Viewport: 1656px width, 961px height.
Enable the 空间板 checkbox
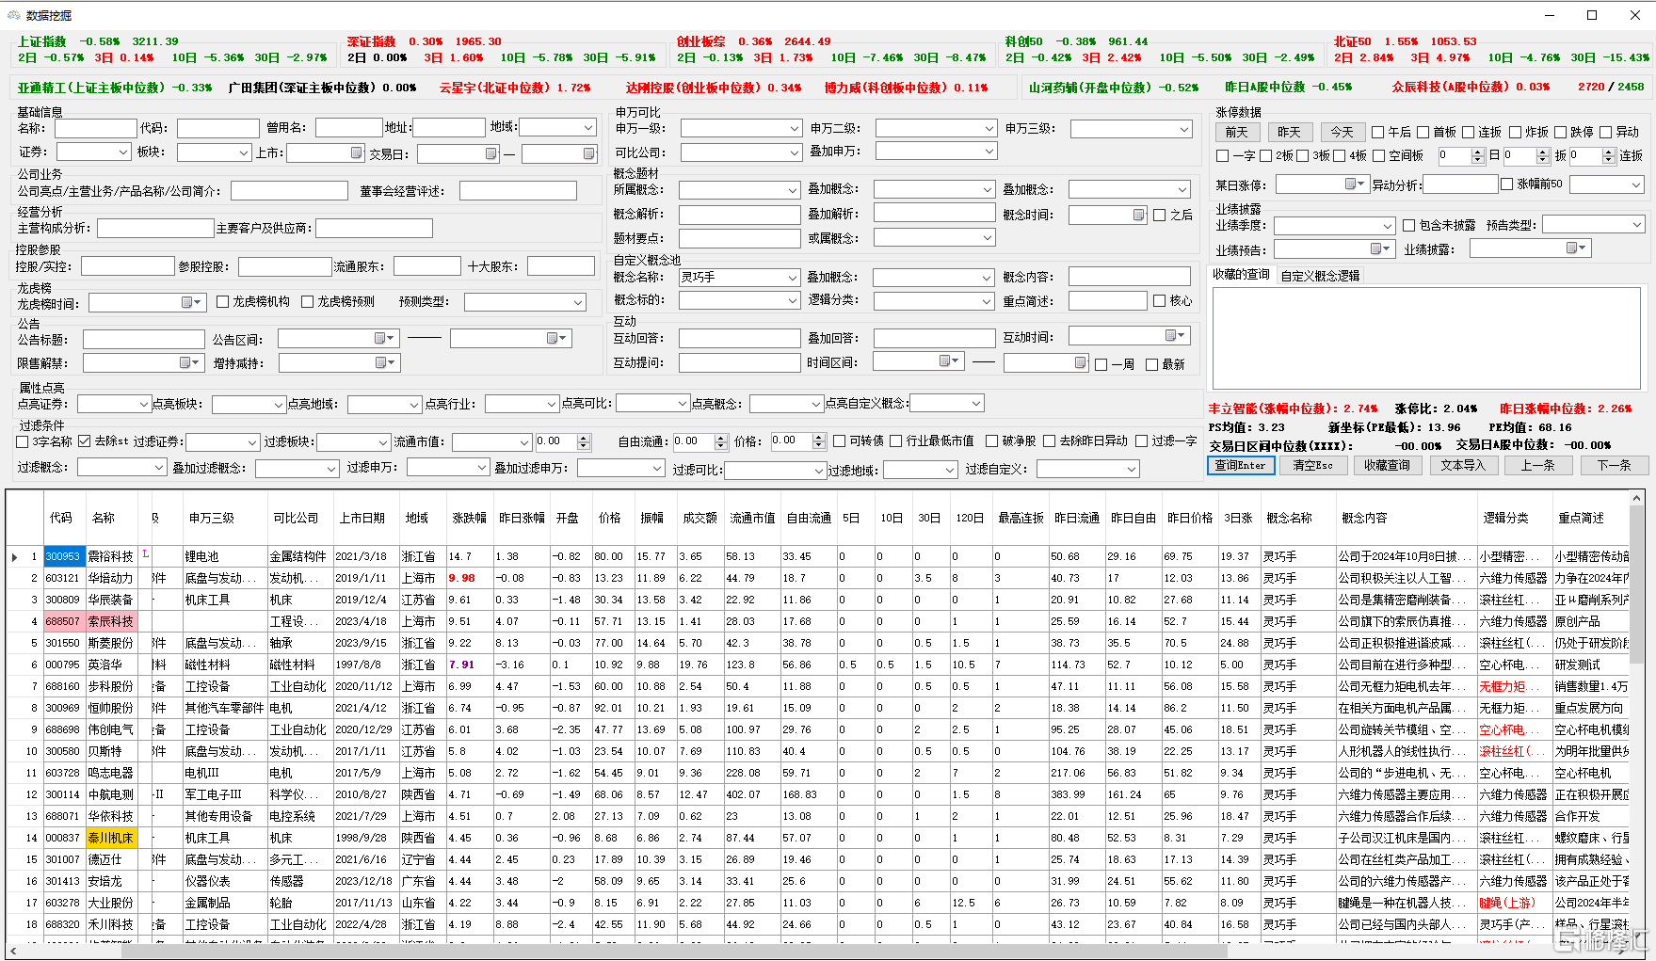coord(1379,156)
